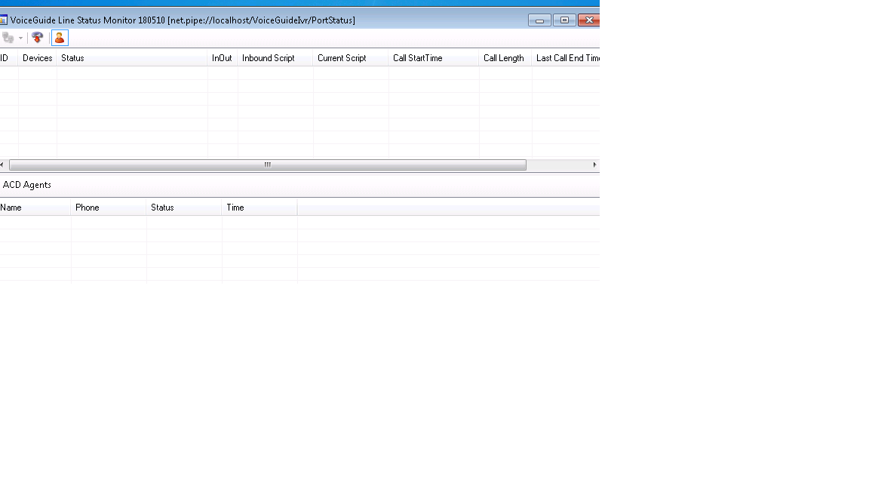
Task: Click the horizontal scrollbar thumb in lines table
Action: [268, 165]
